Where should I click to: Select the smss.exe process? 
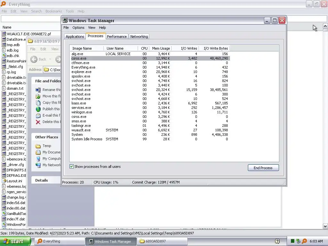pyautogui.click(x=150, y=121)
